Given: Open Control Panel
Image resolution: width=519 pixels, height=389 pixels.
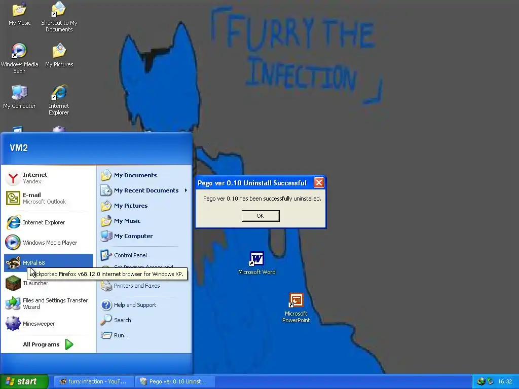Looking at the screenshot, I should (x=144, y=255).
